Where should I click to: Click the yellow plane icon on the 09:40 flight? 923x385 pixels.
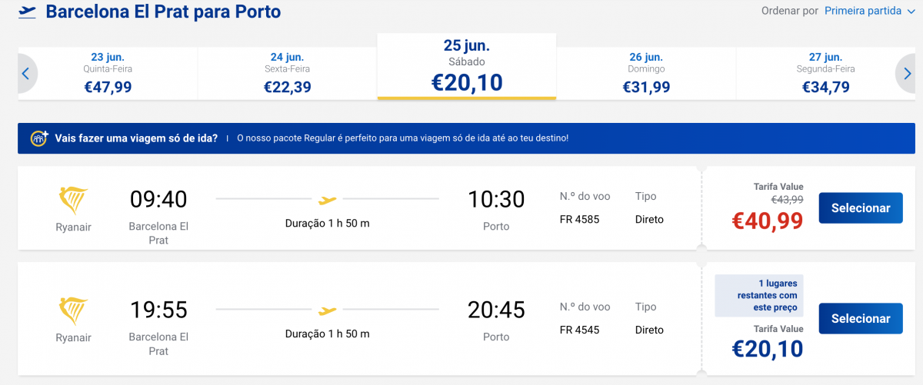click(328, 200)
